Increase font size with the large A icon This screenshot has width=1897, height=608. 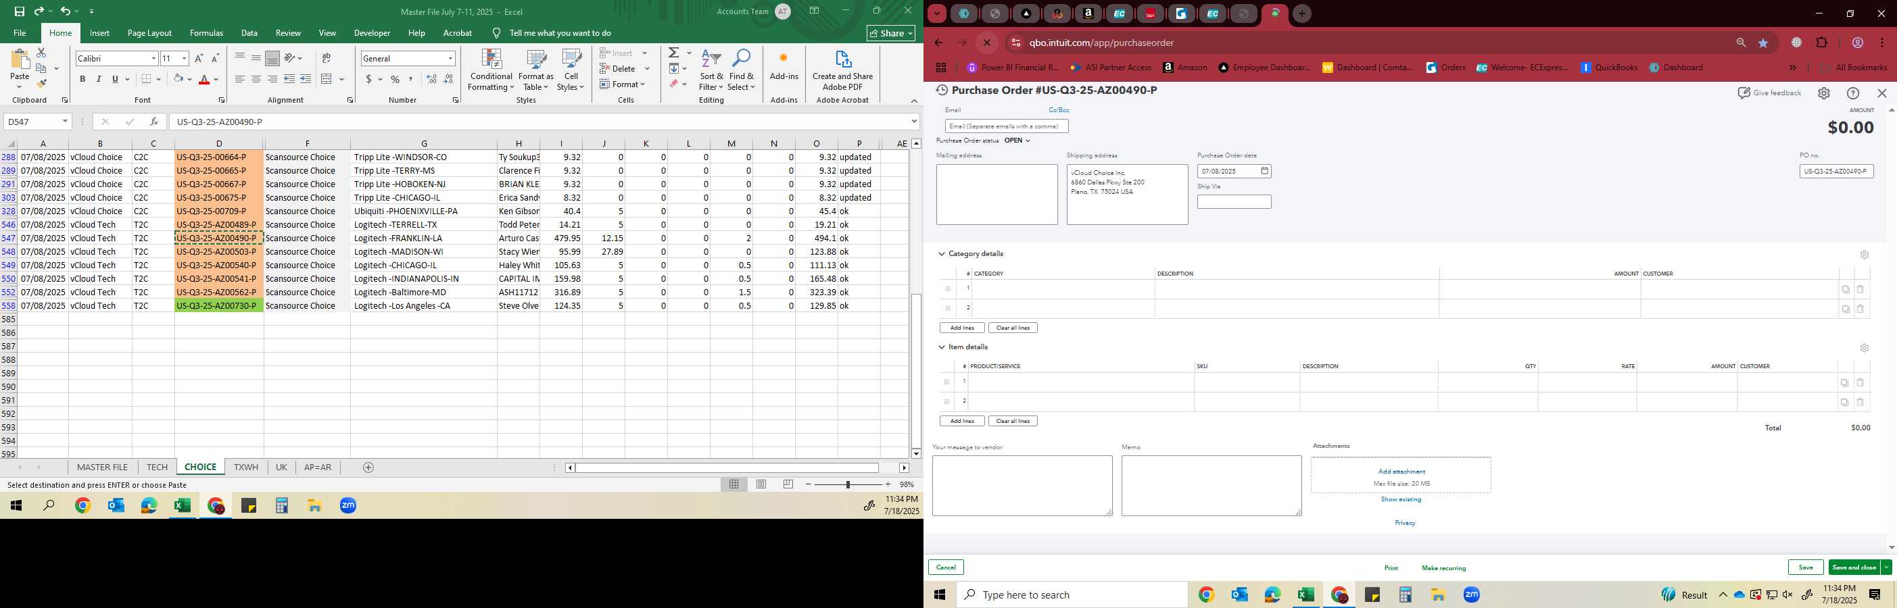pos(199,58)
